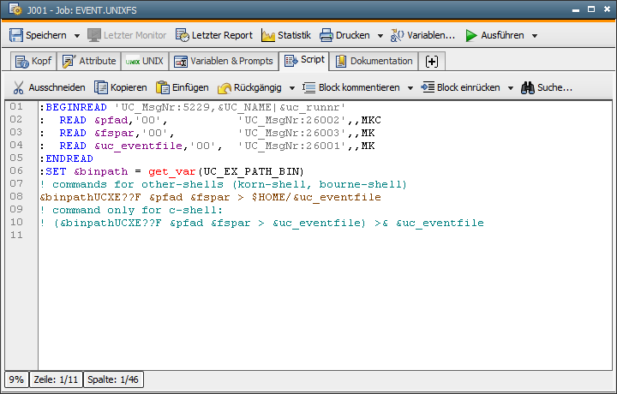This screenshot has height=394, width=617.
Task: Click MKC at end of line 02
Action: (371, 120)
